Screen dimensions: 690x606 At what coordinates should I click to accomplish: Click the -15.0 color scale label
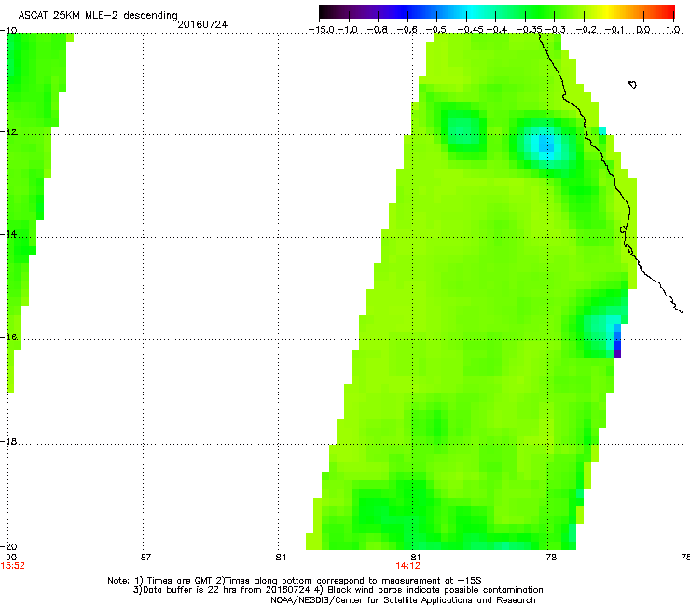(x=322, y=30)
